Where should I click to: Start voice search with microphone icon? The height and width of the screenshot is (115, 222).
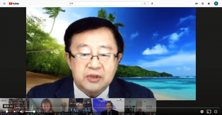tap(152, 3)
